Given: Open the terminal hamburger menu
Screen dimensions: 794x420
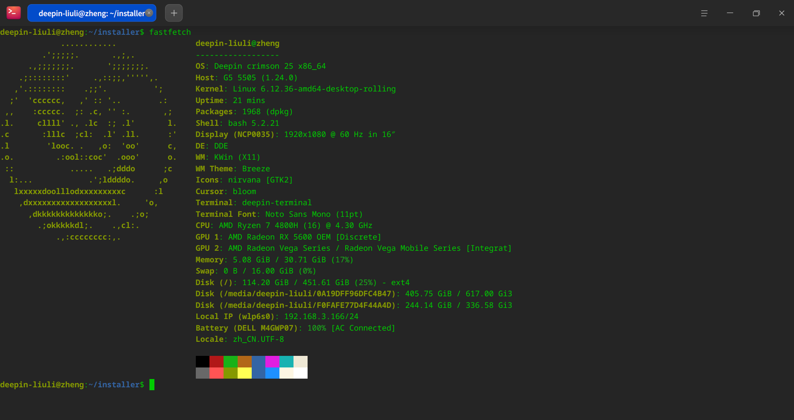Looking at the screenshot, I should click(704, 13).
